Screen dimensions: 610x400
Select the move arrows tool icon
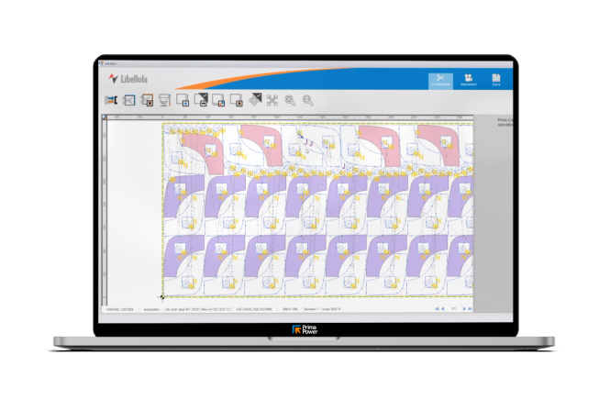[x=255, y=100]
